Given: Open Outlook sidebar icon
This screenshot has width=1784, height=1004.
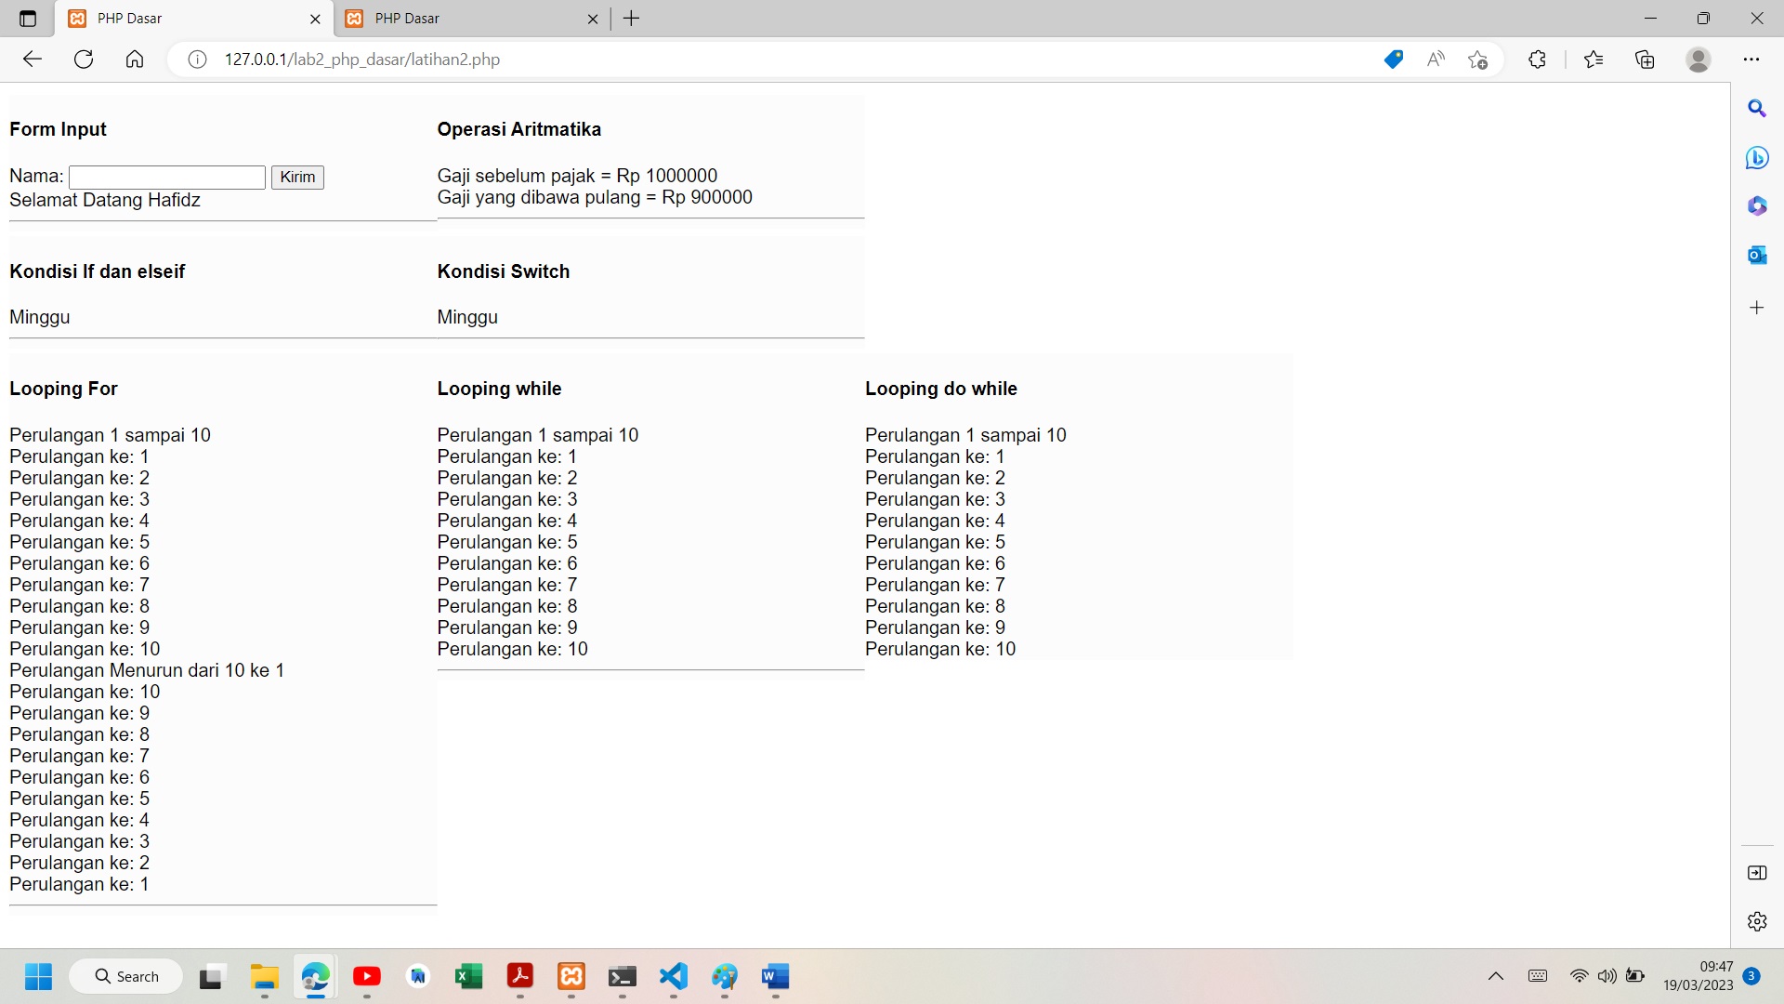Looking at the screenshot, I should click(x=1757, y=255).
